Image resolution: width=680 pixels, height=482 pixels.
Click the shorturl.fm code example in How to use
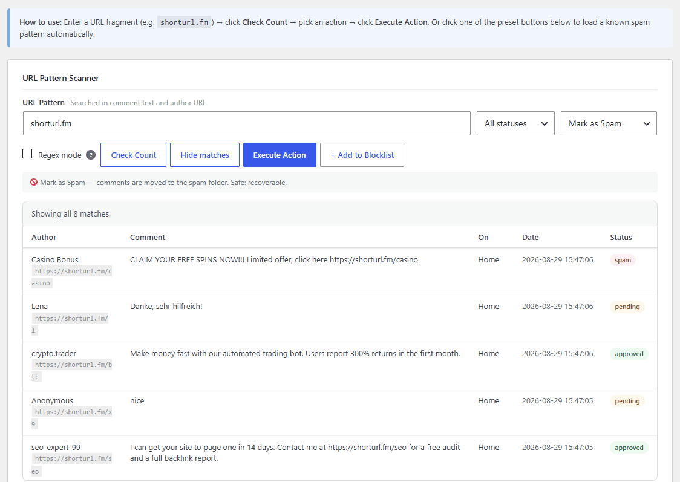pyautogui.click(x=185, y=22)
